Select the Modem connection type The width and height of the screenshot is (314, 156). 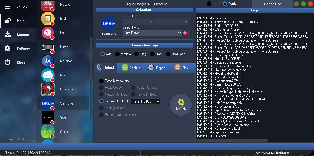tap(117, 54)
